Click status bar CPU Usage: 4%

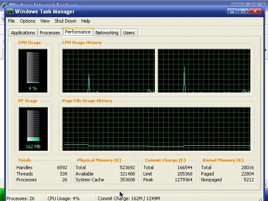coord(63,198)
